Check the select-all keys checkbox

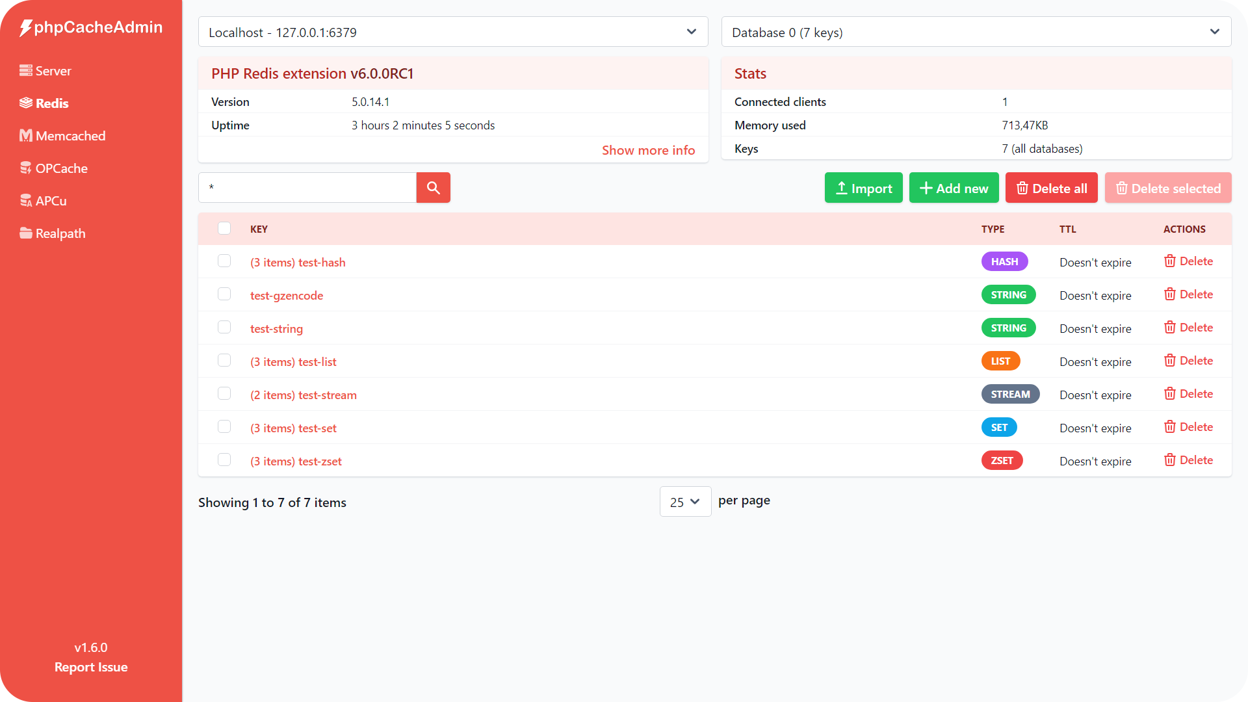[x=224, y=228]
